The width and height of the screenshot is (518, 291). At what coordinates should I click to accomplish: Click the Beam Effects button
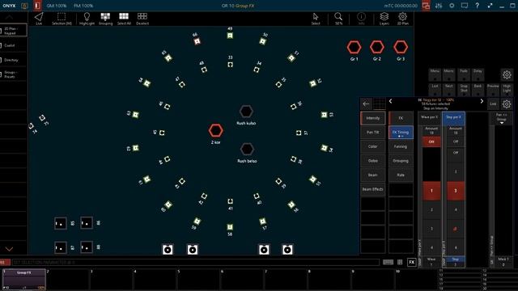point(372,189)
